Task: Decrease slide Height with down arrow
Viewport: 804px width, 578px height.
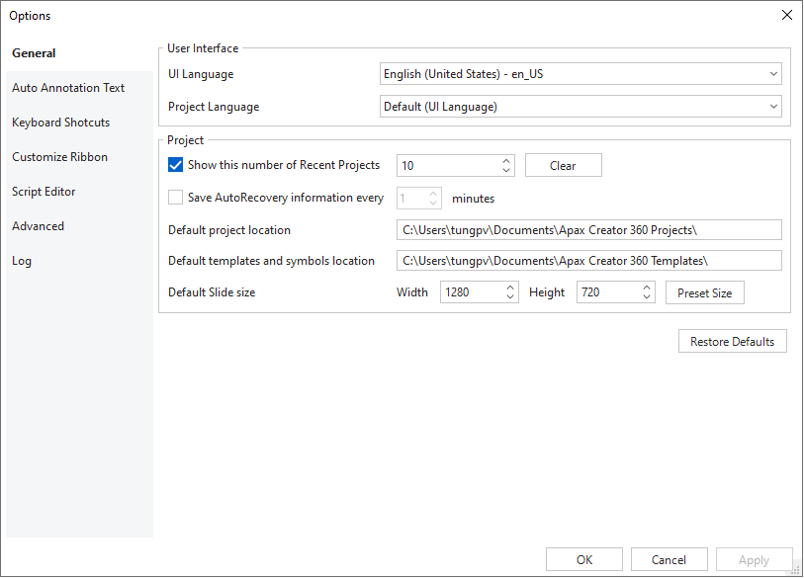Action: pyautogui.click(x=647, y=297)
